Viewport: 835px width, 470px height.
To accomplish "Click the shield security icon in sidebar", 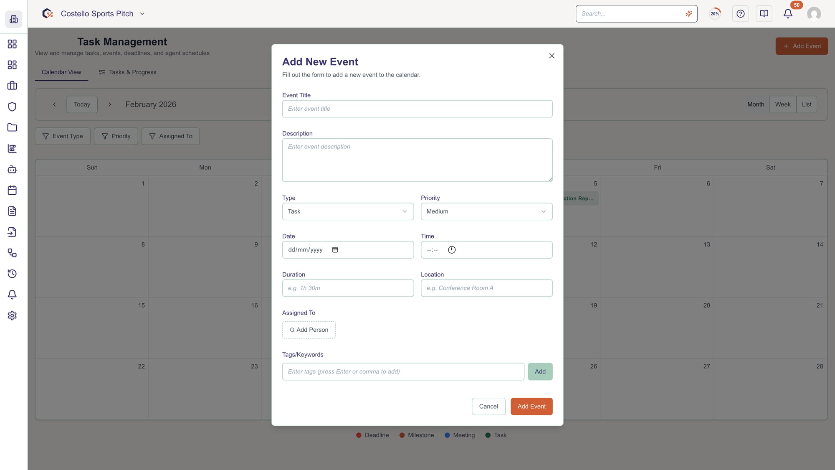I will 12,107.
